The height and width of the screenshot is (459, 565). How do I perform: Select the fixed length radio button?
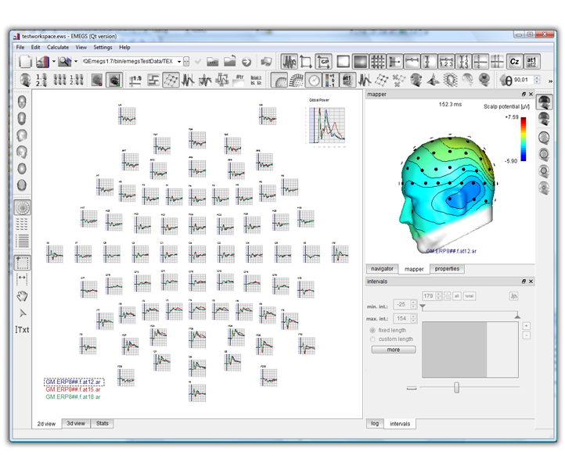tap(373, 330)
